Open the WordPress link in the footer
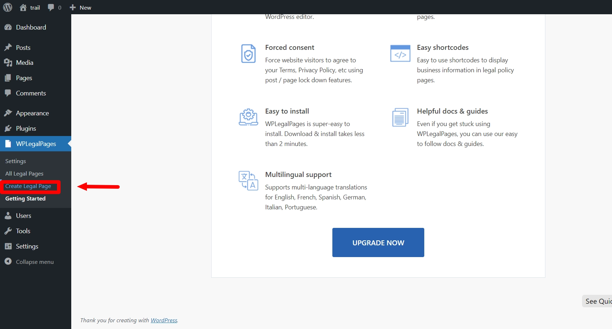This screenshot has height=329, width=612. (x=164, y=320)
